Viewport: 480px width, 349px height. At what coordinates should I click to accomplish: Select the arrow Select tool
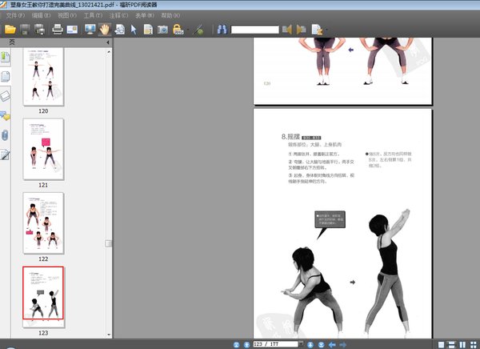click(134, 30)
